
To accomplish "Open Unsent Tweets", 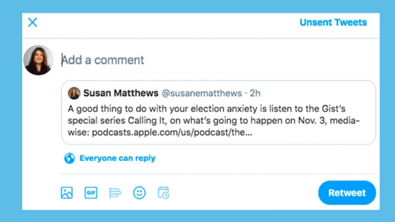I will (x=333, y=22).
